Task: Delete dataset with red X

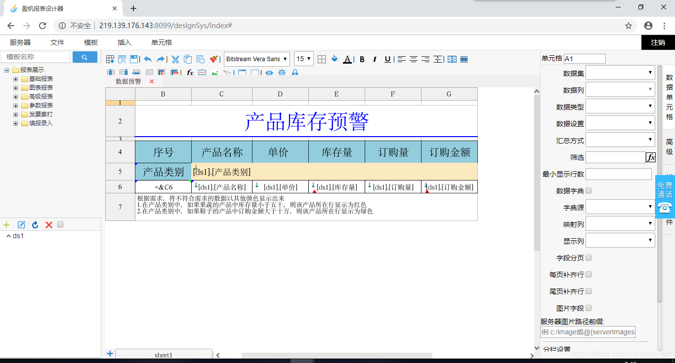Action: coord(49,225)
